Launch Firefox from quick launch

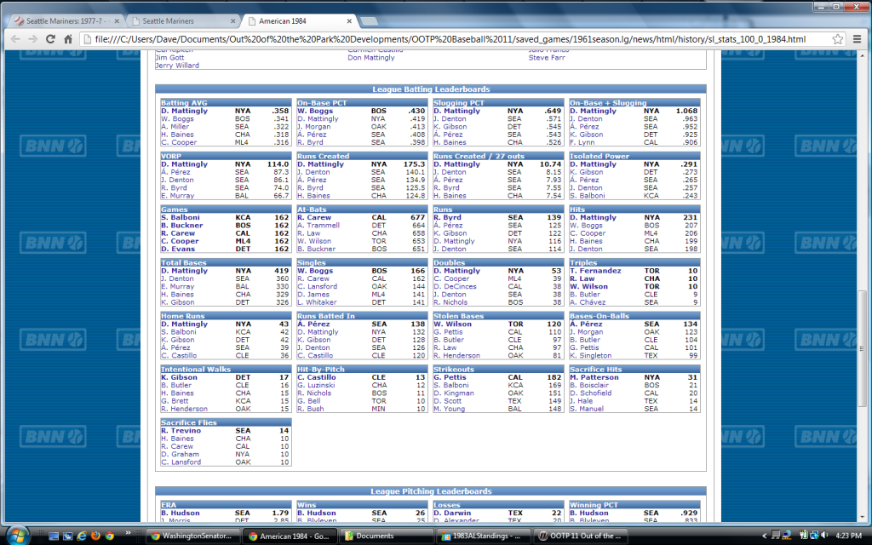[x=95, y=536]
